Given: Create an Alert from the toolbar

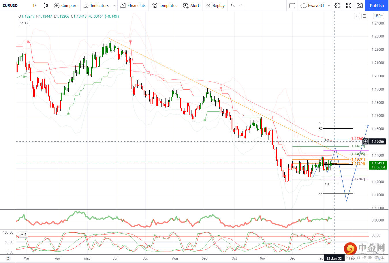Looking at the screenshot, I should tap(191, 5).
